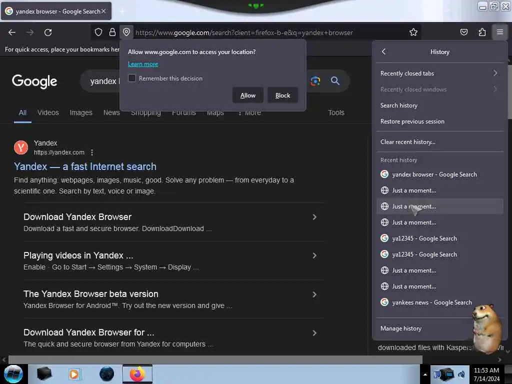512x384 pixels.
Task: Click the volume tray icon
Action: tap(461, 374)
